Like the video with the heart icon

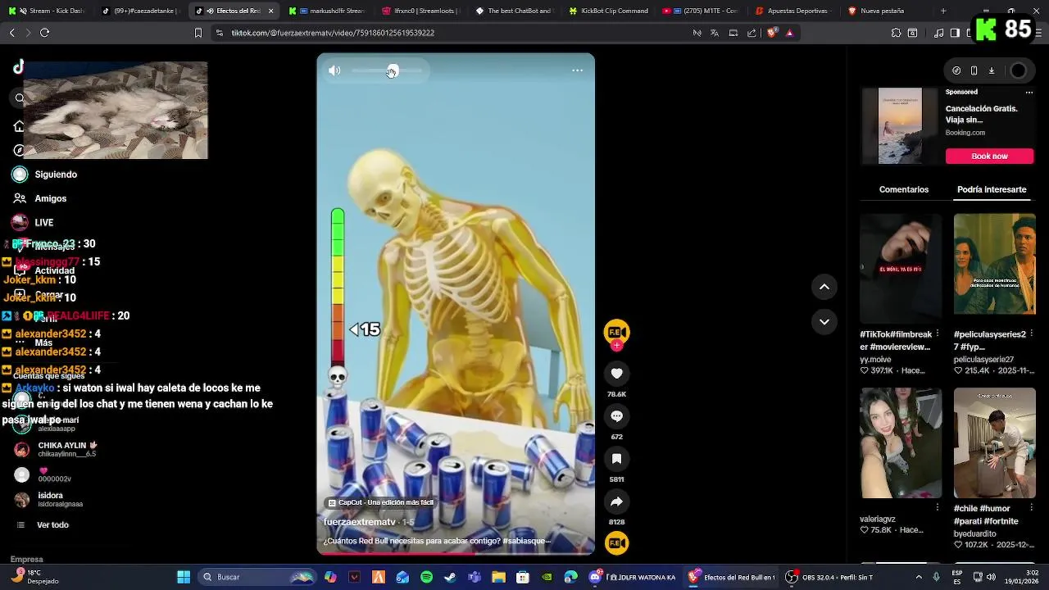pos(617,374)
